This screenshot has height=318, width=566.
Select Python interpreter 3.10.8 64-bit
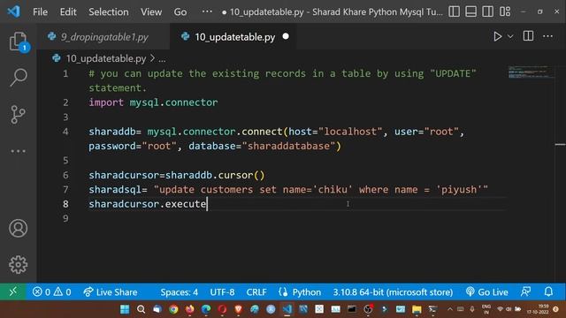(x=393, y=292)
